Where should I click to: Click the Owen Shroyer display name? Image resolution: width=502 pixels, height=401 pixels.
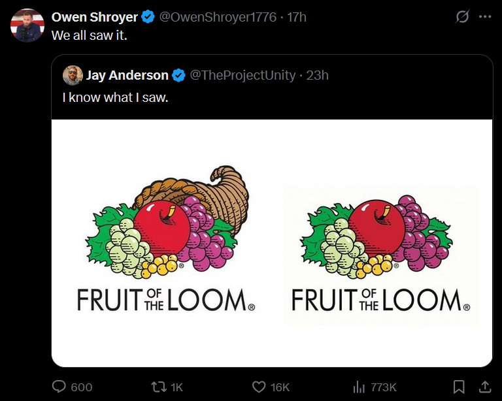pos(94,17)
